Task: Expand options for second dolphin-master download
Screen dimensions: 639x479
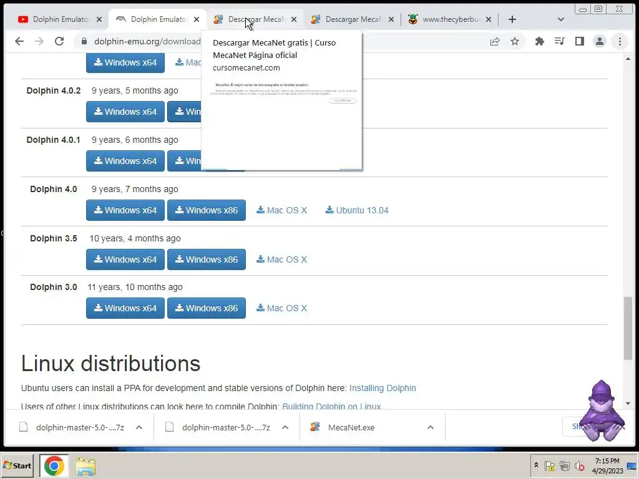Action: [x=285, y=427]
